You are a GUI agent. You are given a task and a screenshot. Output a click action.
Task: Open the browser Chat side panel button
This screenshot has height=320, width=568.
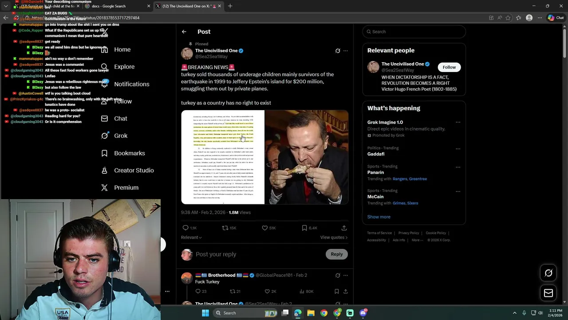tap(556, 18)
